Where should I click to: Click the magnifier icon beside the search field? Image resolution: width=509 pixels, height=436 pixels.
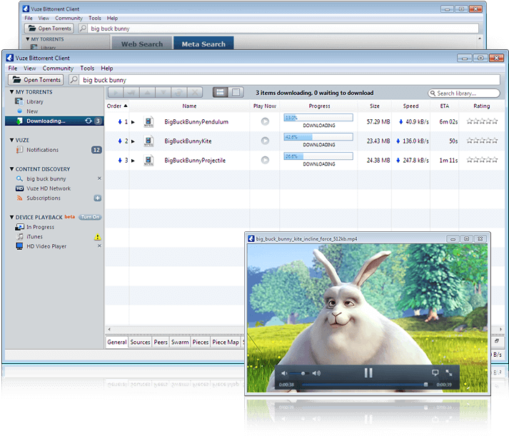click(x=74, y=80)
